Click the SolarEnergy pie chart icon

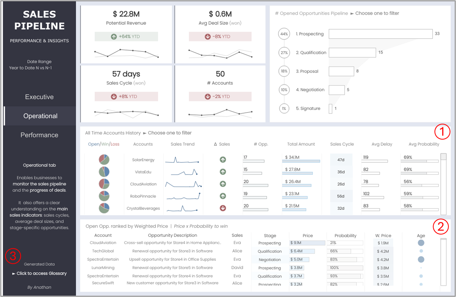click(x=104, y=159)
